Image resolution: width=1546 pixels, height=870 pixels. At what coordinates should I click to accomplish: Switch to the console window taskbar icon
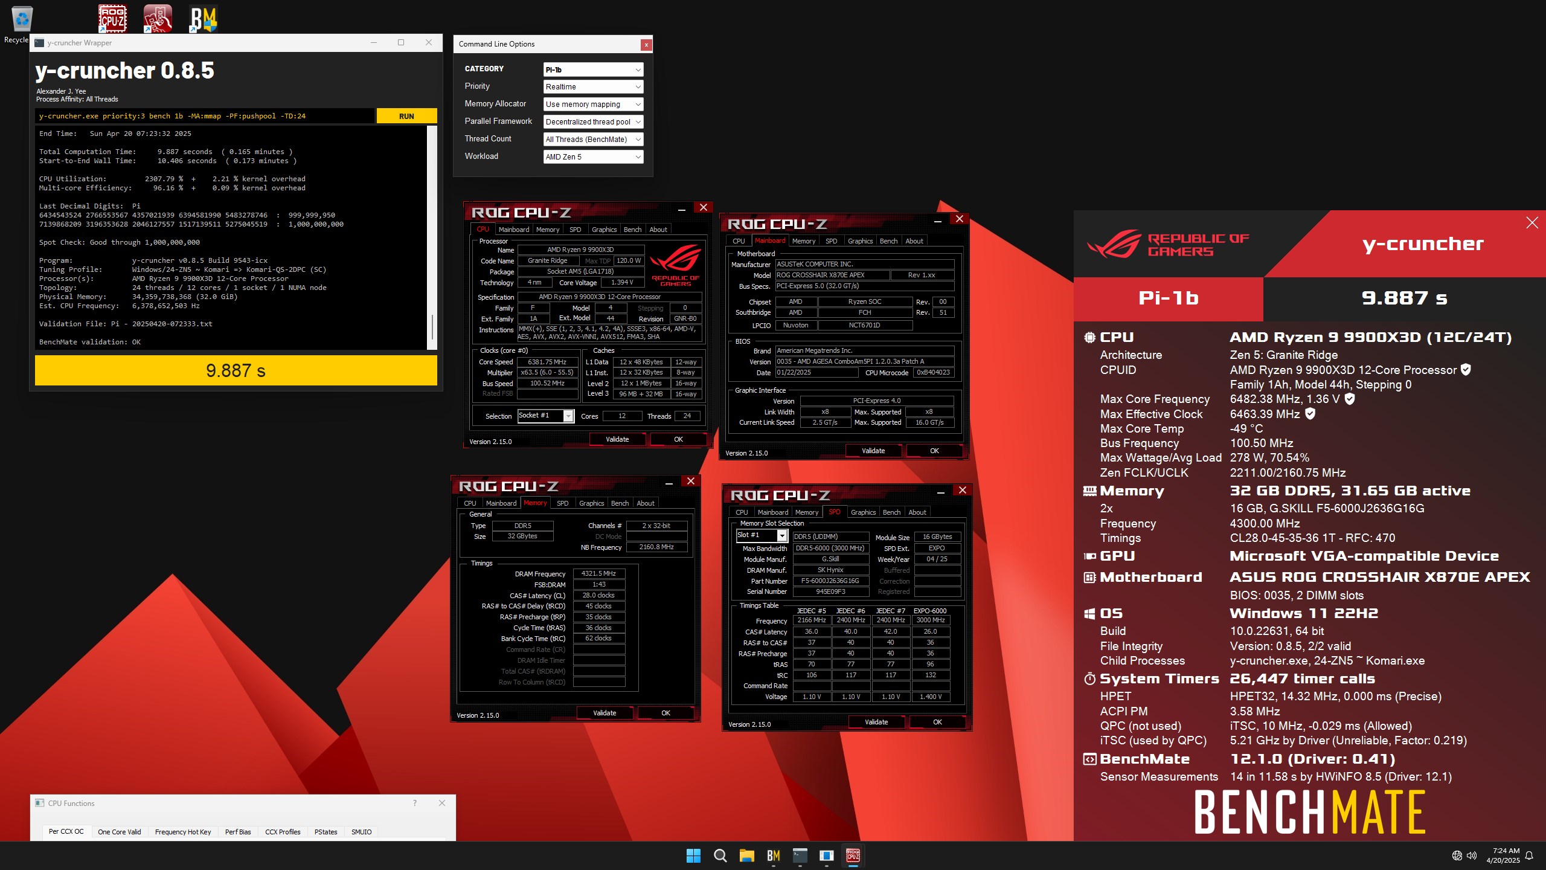[x=800, y=855]
